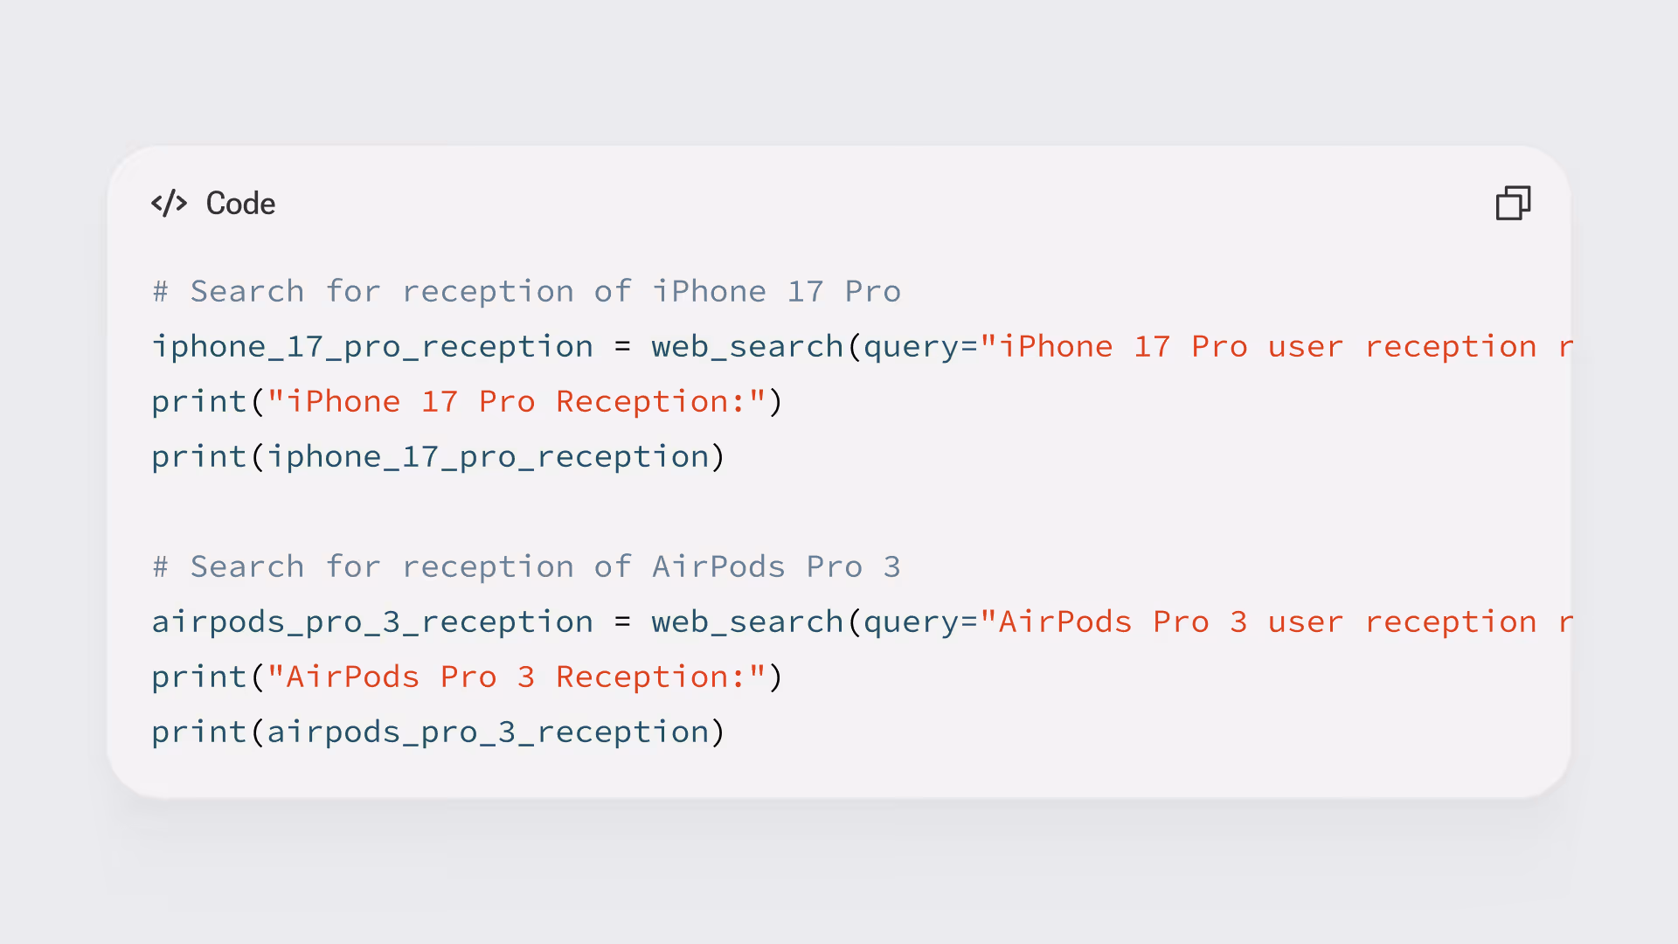Click the print(iphone_17_pro_reception) statement
Viewport: 1678px width, 944px height.
point(437,455)
